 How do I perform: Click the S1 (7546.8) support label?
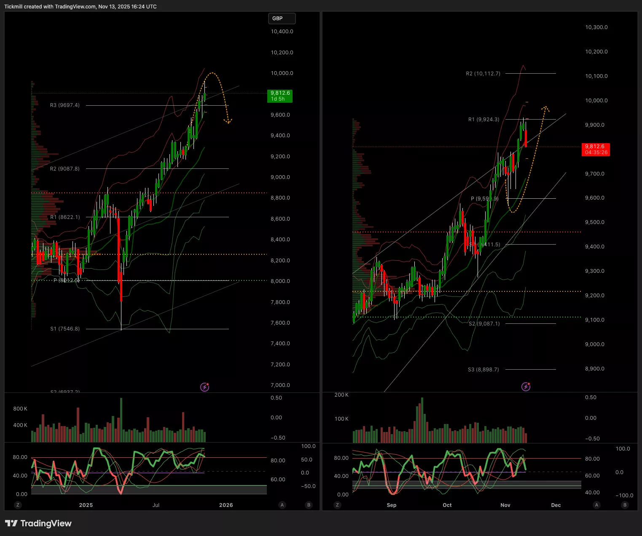(65, 329)
